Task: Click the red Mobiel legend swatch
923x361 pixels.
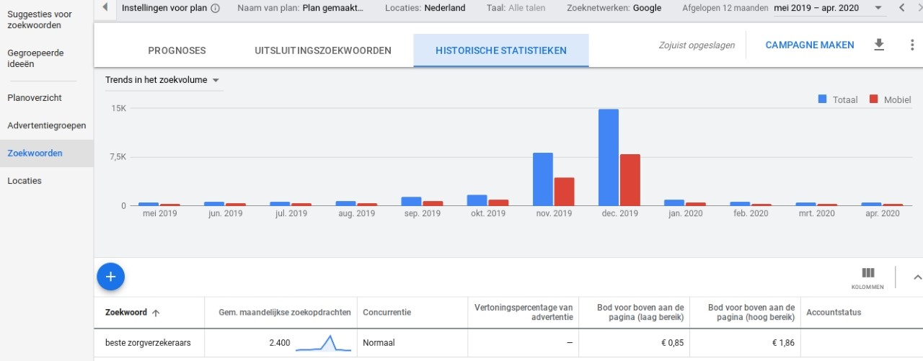Action: pyautogui.click(x=873, y=99)
